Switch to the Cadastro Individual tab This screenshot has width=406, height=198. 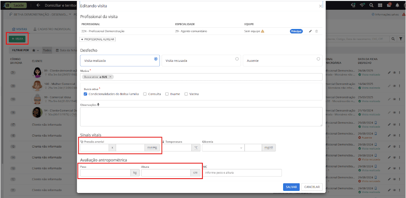click(52, 29)
